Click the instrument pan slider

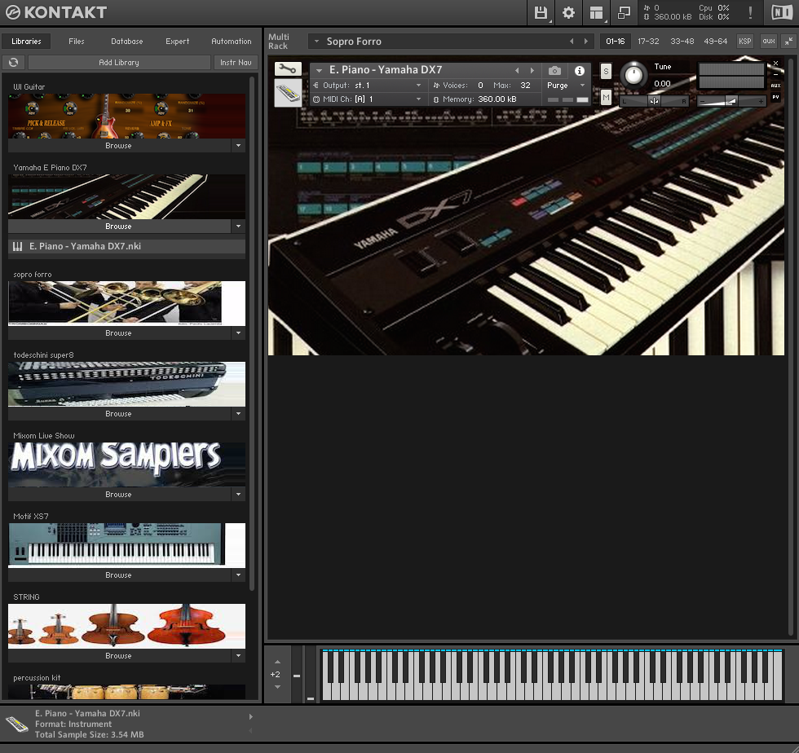(654, 101)
